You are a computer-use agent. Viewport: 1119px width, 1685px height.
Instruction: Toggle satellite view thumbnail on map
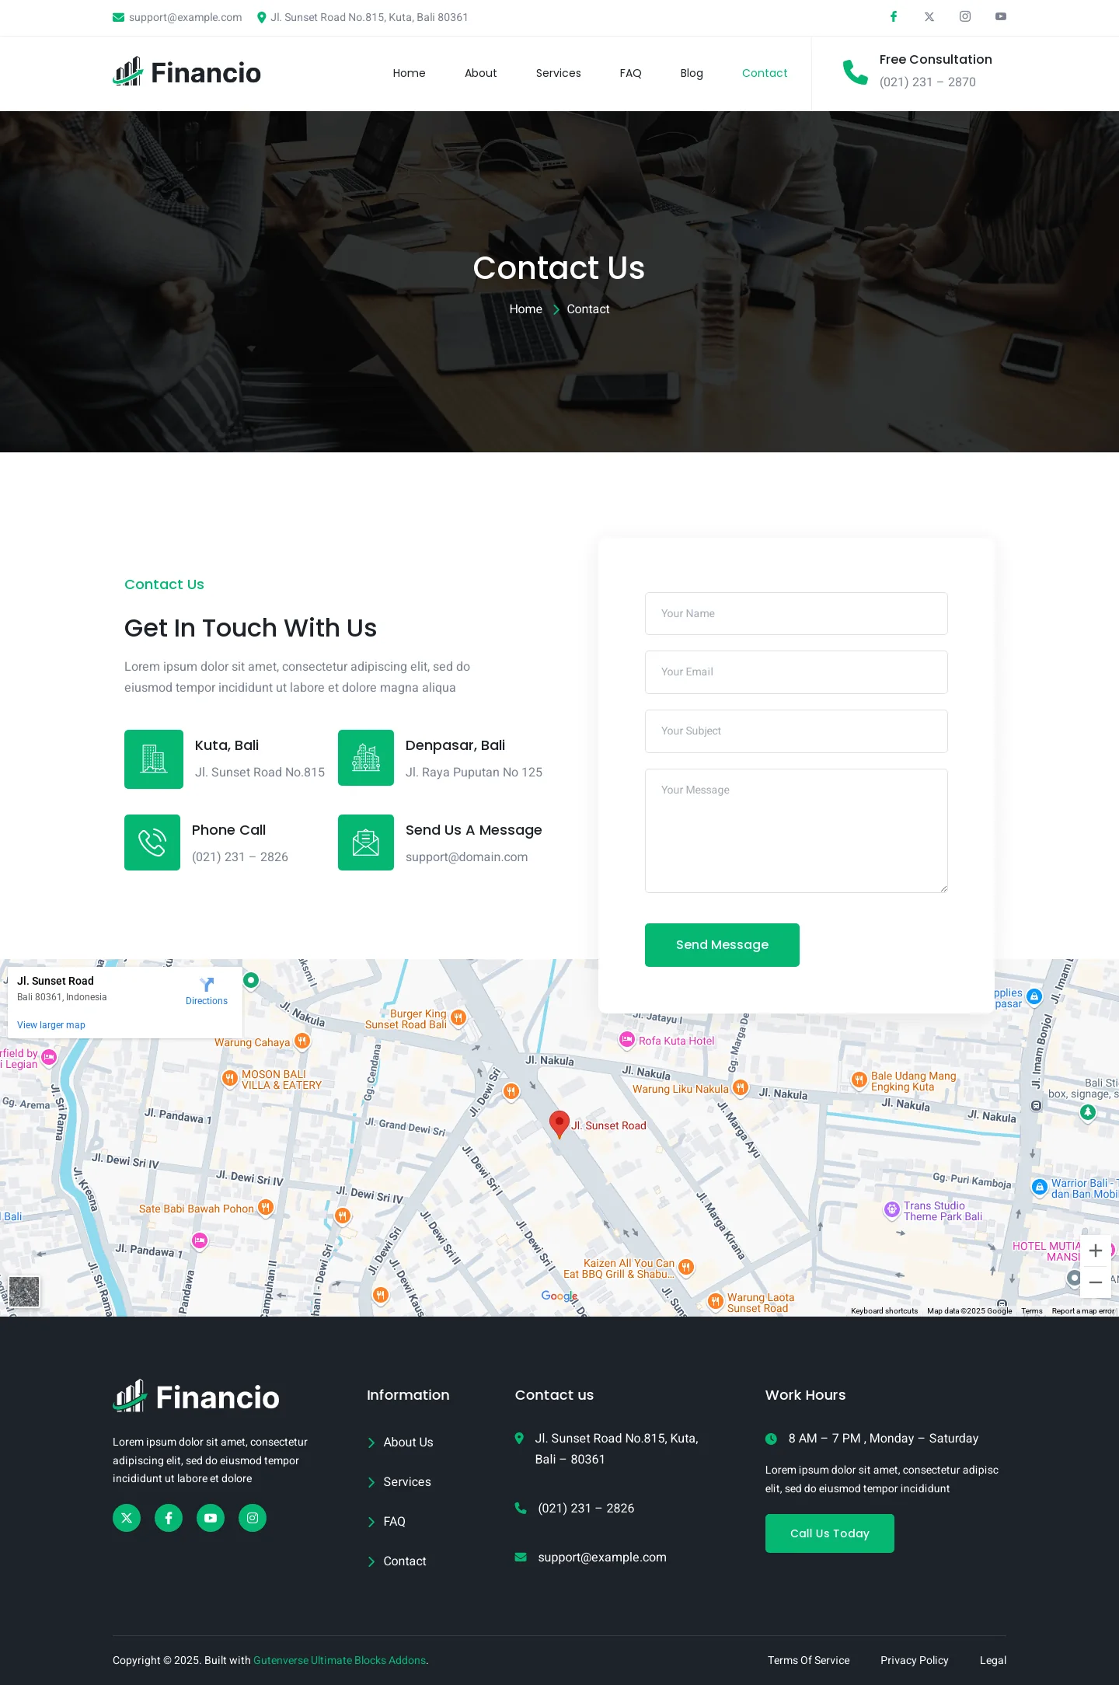pos(24,1292)
